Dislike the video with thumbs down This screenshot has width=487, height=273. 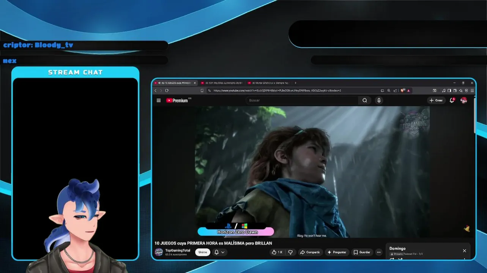tap(291, 252)
